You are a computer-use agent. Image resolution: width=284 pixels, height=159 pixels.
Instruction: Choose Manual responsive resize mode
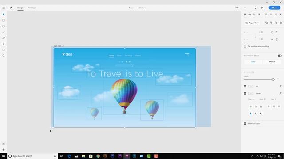272,62
